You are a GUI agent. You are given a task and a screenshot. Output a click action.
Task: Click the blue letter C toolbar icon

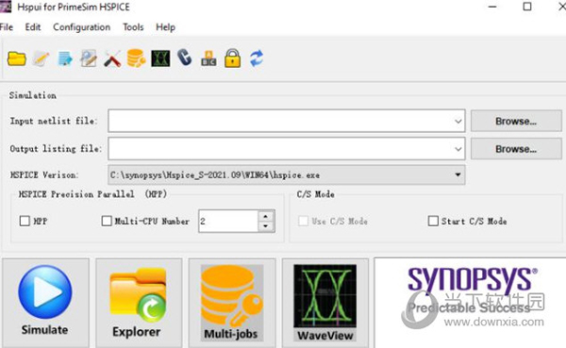tap(185, 58)
